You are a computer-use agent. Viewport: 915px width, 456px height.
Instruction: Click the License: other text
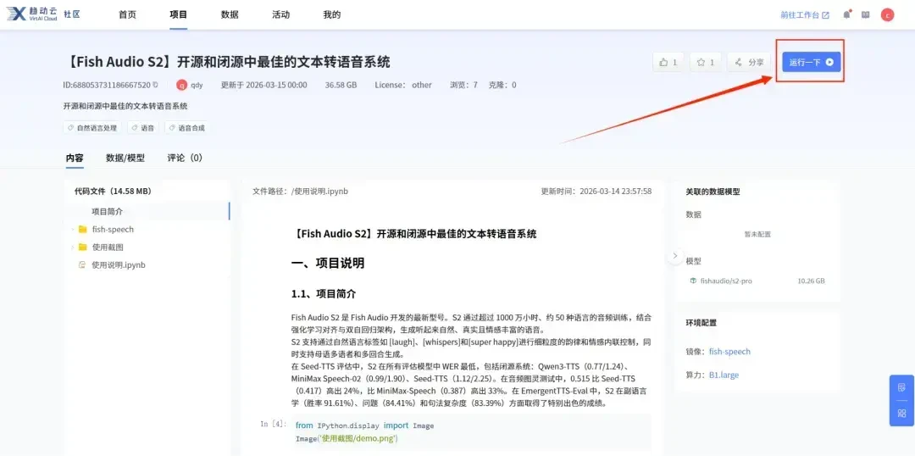[403, 85]
